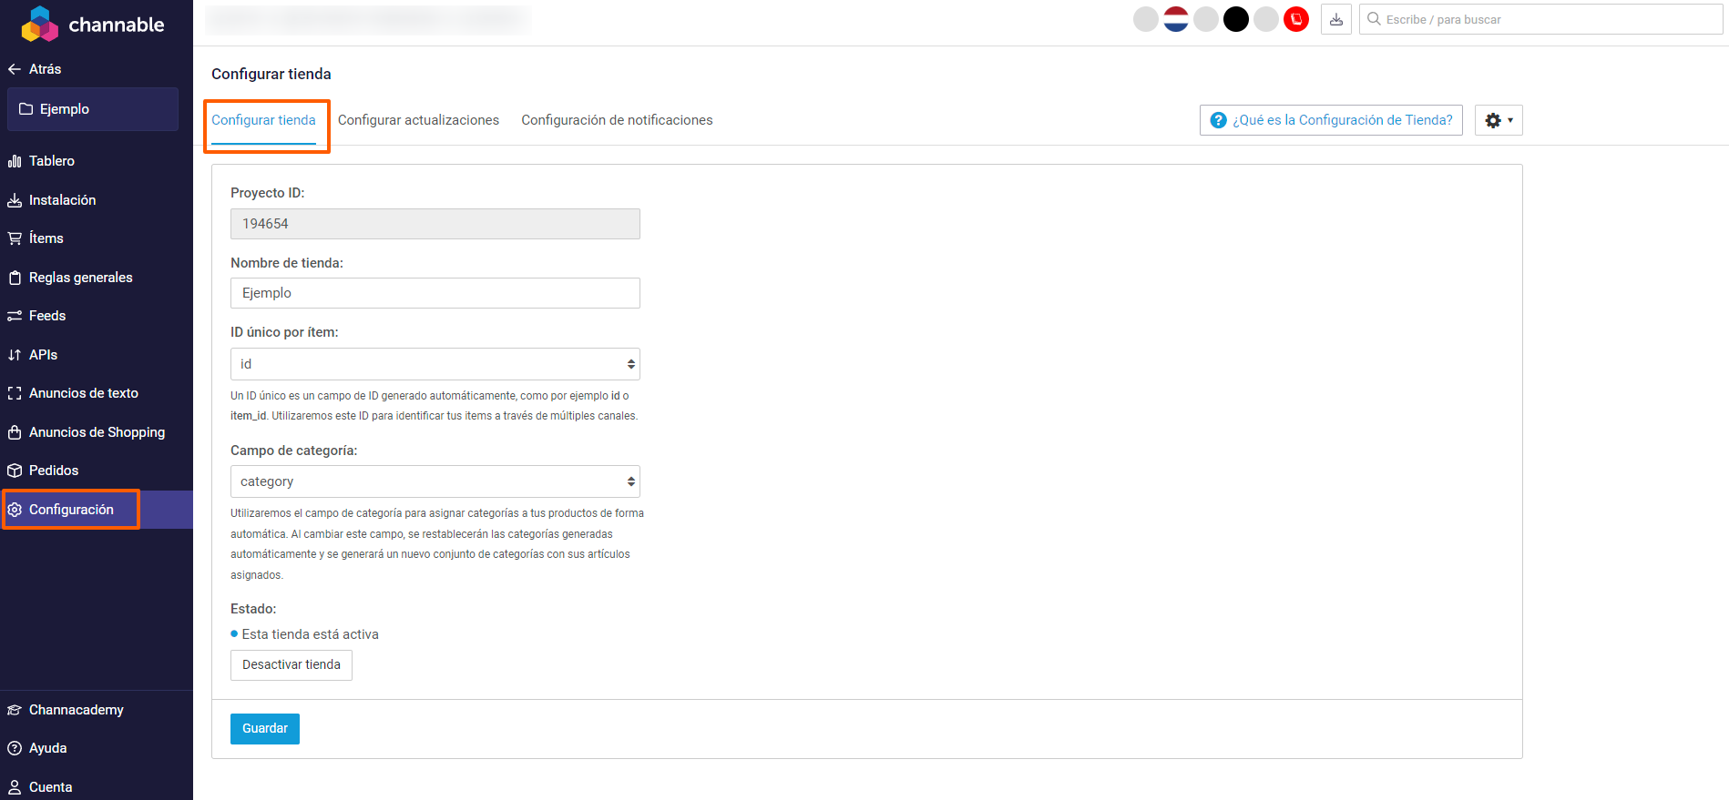This screenshot has height=800, width=1729.
Task: Click the Nombre de tienda input field
Action: (x=435, y=293)
